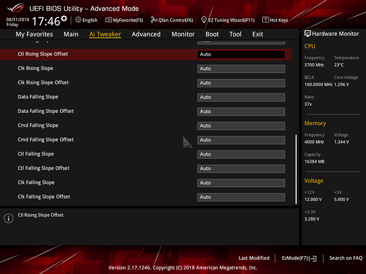Click the Version 2.17.1246 copyright text
This screenshot has height=274, width=366.
coord(183,268)
